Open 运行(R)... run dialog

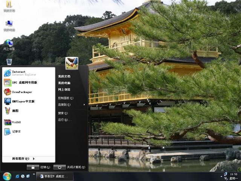click(65, 120)
